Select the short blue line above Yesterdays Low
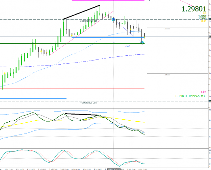The height and width of the screenshot is (170, 211). coord(33,99)
